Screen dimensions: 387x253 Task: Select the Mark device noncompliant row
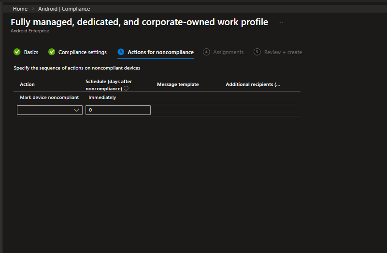(49, 98)
